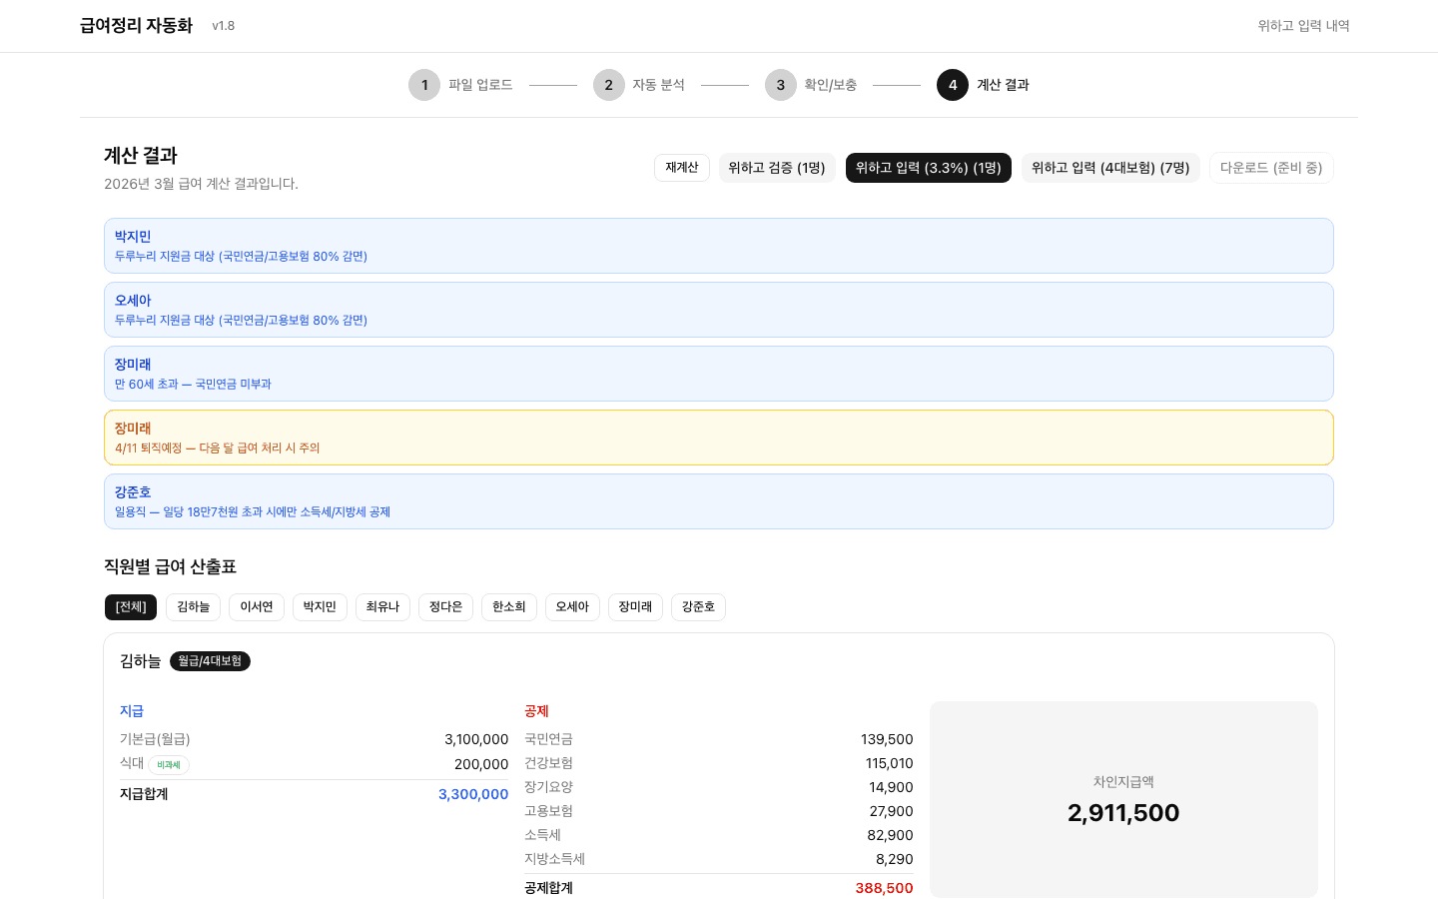Click 차인지급액 value 2,911,500
This screenshot has width=1438, height=899.
(x=1123, y=813)
